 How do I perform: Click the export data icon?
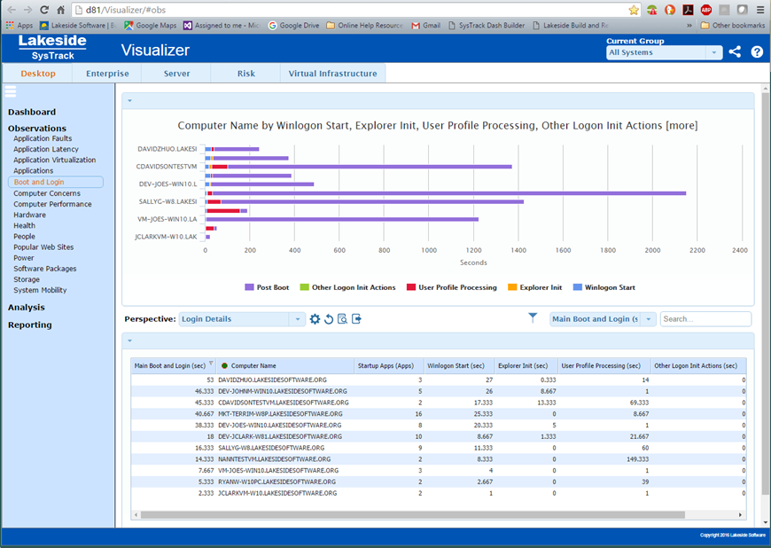tap(356, 319)
